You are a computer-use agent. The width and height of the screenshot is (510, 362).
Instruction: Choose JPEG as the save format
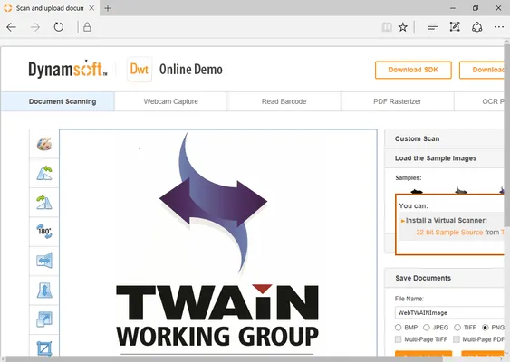(427, 328)
